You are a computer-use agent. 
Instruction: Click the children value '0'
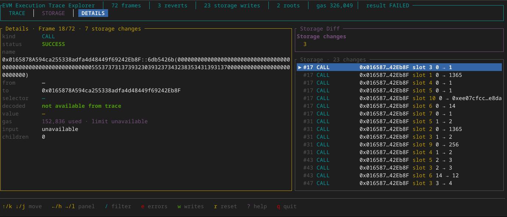pos(43,137)
